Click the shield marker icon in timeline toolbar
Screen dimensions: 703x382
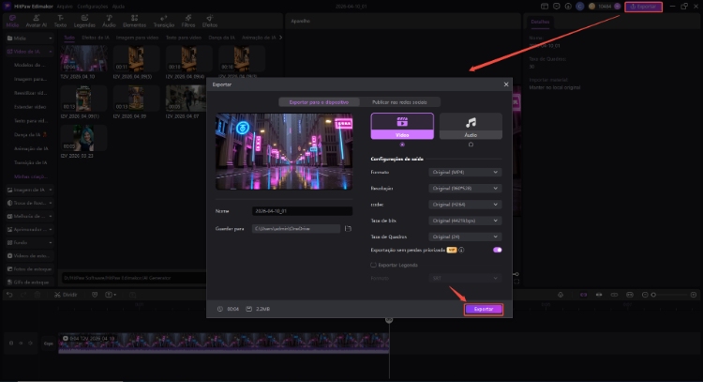(94, 295)
